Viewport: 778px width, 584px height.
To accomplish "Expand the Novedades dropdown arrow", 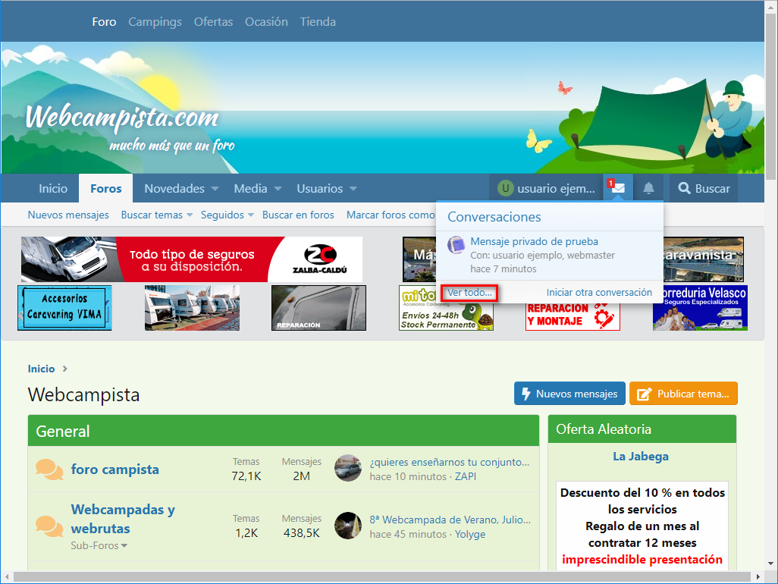I will click(x=215, y=189).
